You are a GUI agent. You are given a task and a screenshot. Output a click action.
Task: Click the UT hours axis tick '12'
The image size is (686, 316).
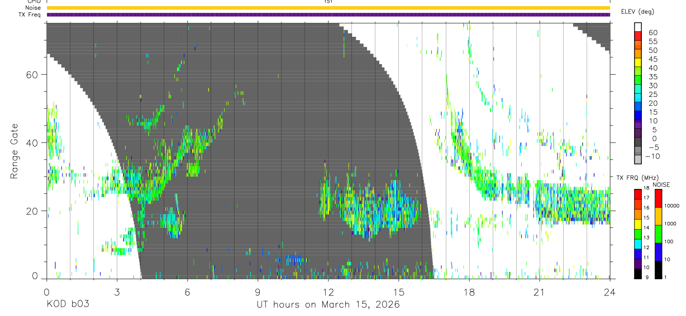328,291
